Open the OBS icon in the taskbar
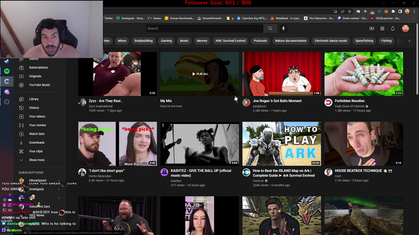The image size is (419, 235). 7,102
